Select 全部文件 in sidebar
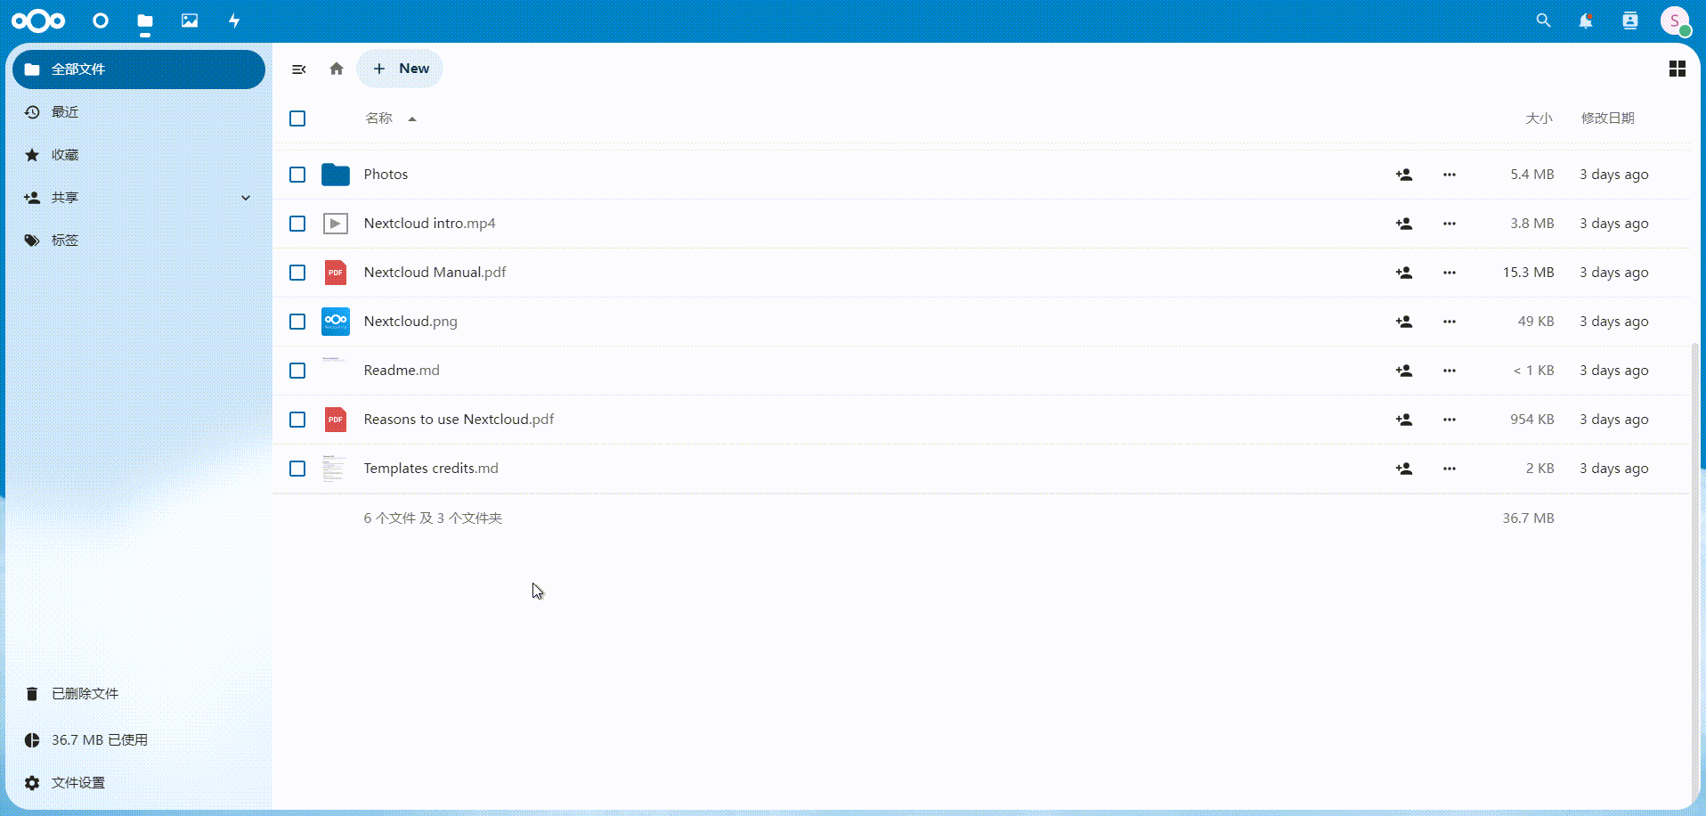The height and width of the screenshot is (816, 1706). (x=139, y=69)
